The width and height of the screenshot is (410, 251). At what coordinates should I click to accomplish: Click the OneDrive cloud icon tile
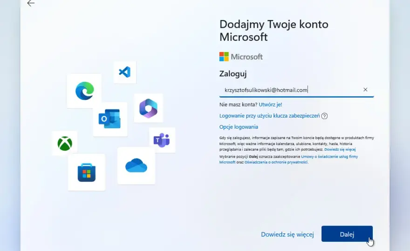(136, 165)
